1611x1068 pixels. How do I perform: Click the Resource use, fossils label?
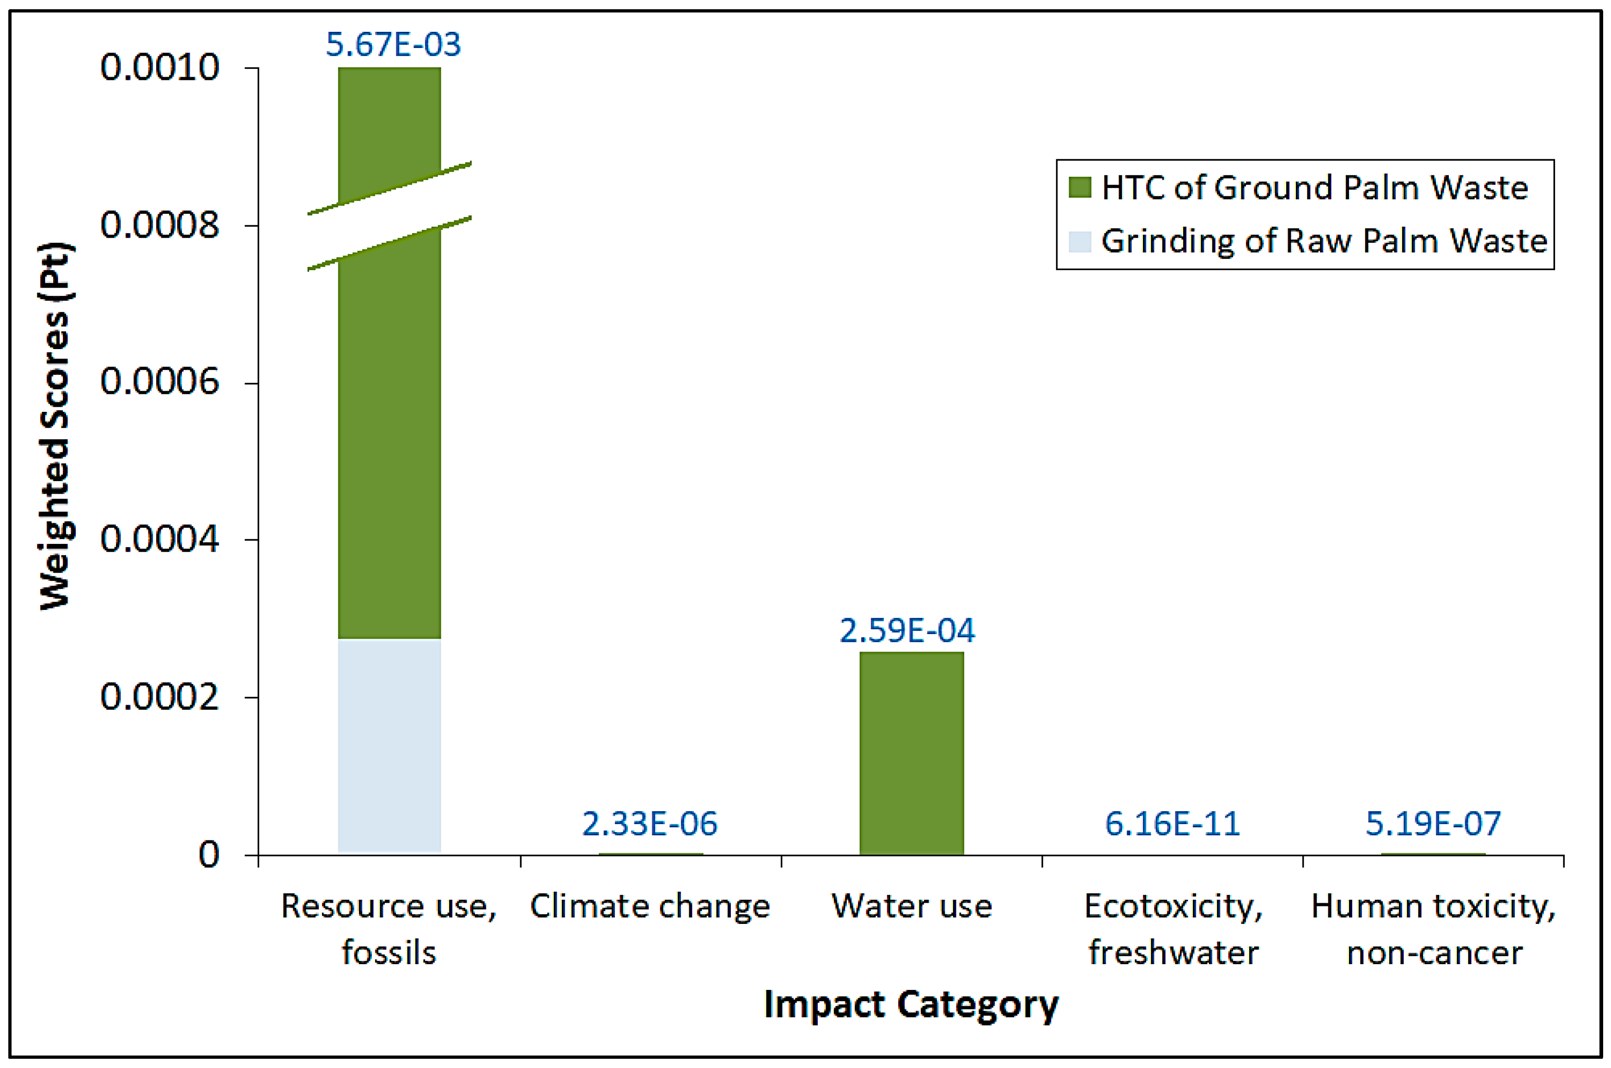[x=389, y=929]
